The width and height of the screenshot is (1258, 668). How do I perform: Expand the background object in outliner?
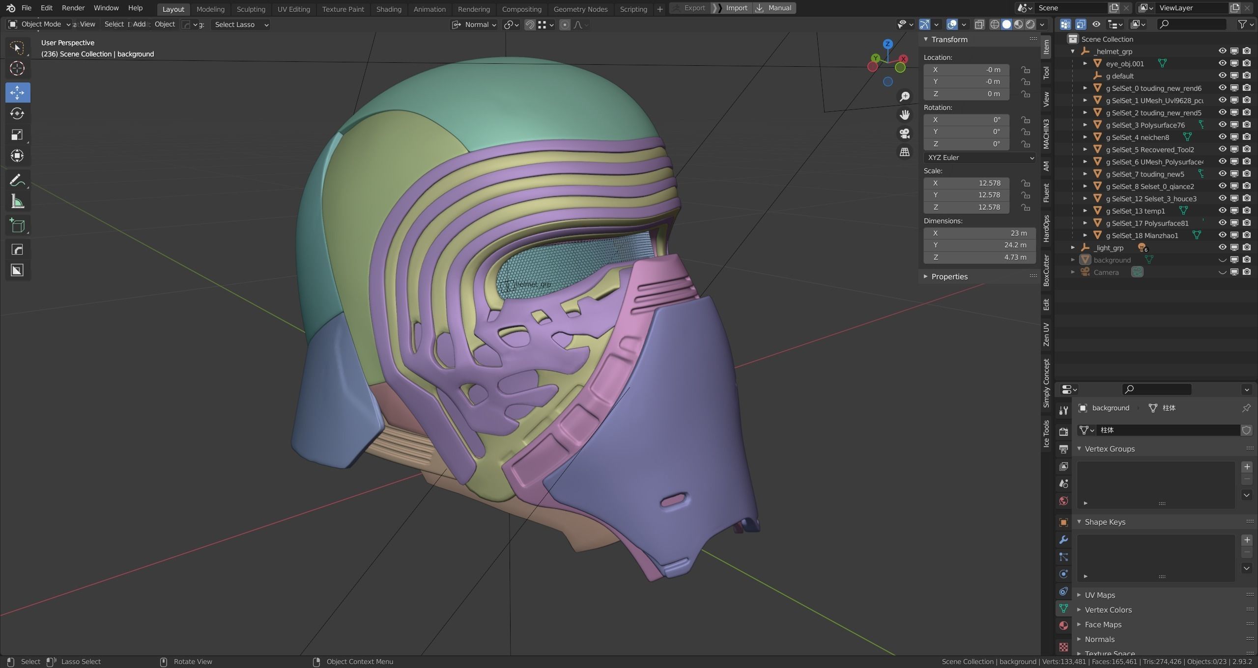[x=1073, y=260]
